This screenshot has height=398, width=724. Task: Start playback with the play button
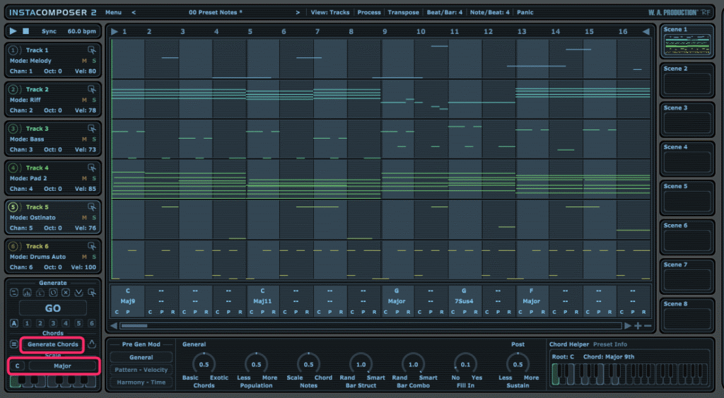pos(13,31)
